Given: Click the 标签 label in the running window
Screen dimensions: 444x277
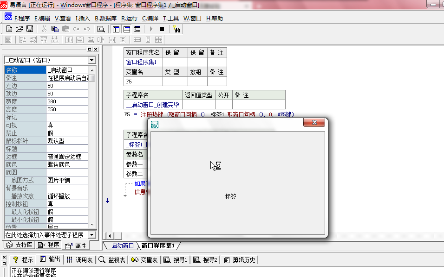Looking at the screenshot, I should 231,196.
